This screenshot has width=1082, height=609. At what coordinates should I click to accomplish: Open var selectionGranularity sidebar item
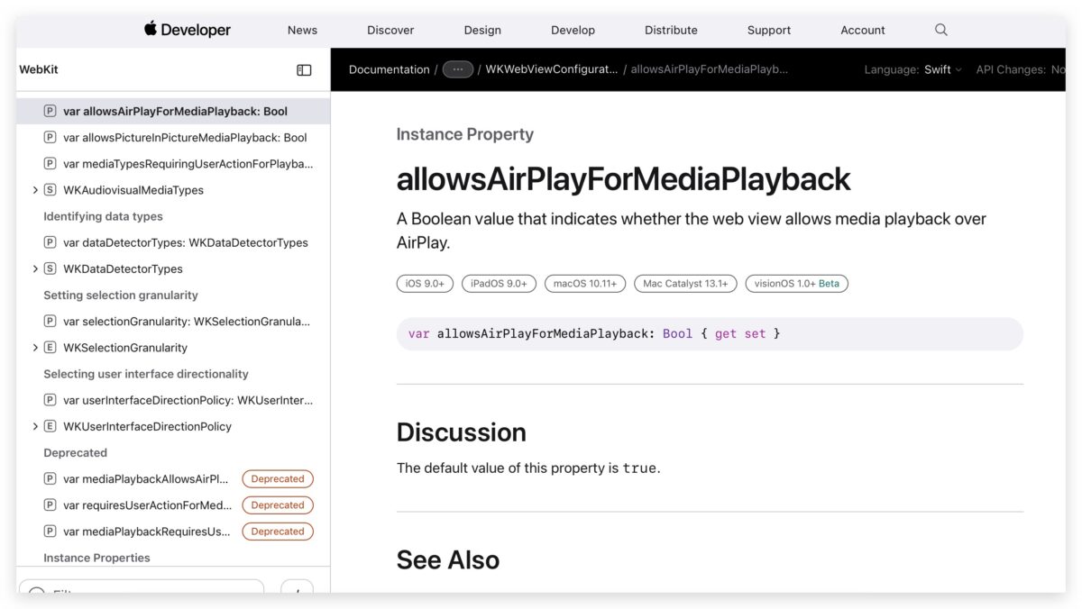[x=187, y=322]
